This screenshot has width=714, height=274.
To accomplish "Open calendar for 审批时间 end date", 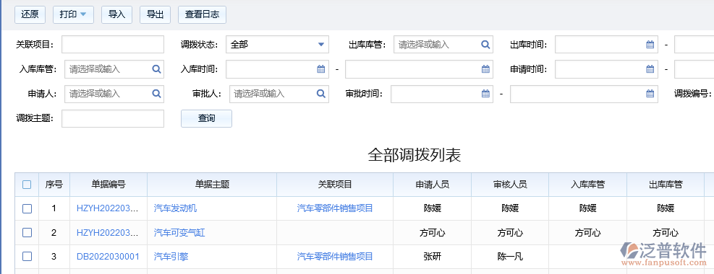I will coord(650,94).
